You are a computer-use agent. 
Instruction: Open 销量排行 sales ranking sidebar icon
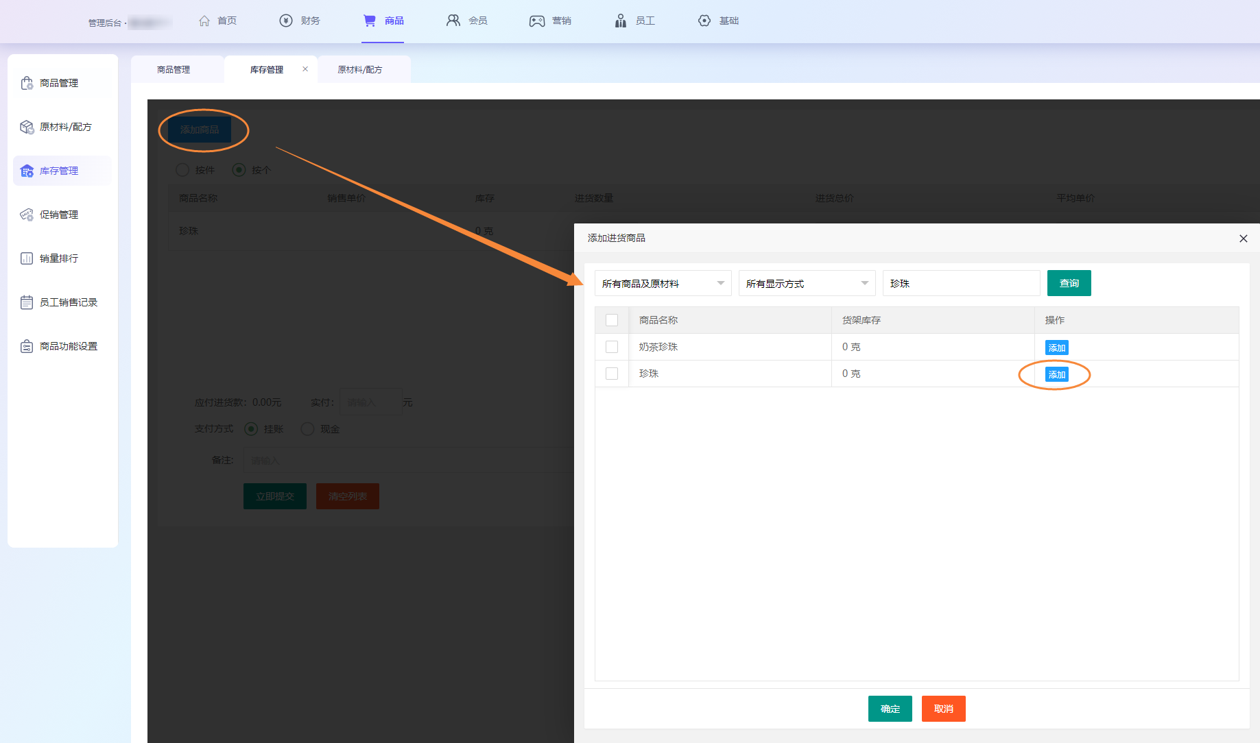point(27,258)
